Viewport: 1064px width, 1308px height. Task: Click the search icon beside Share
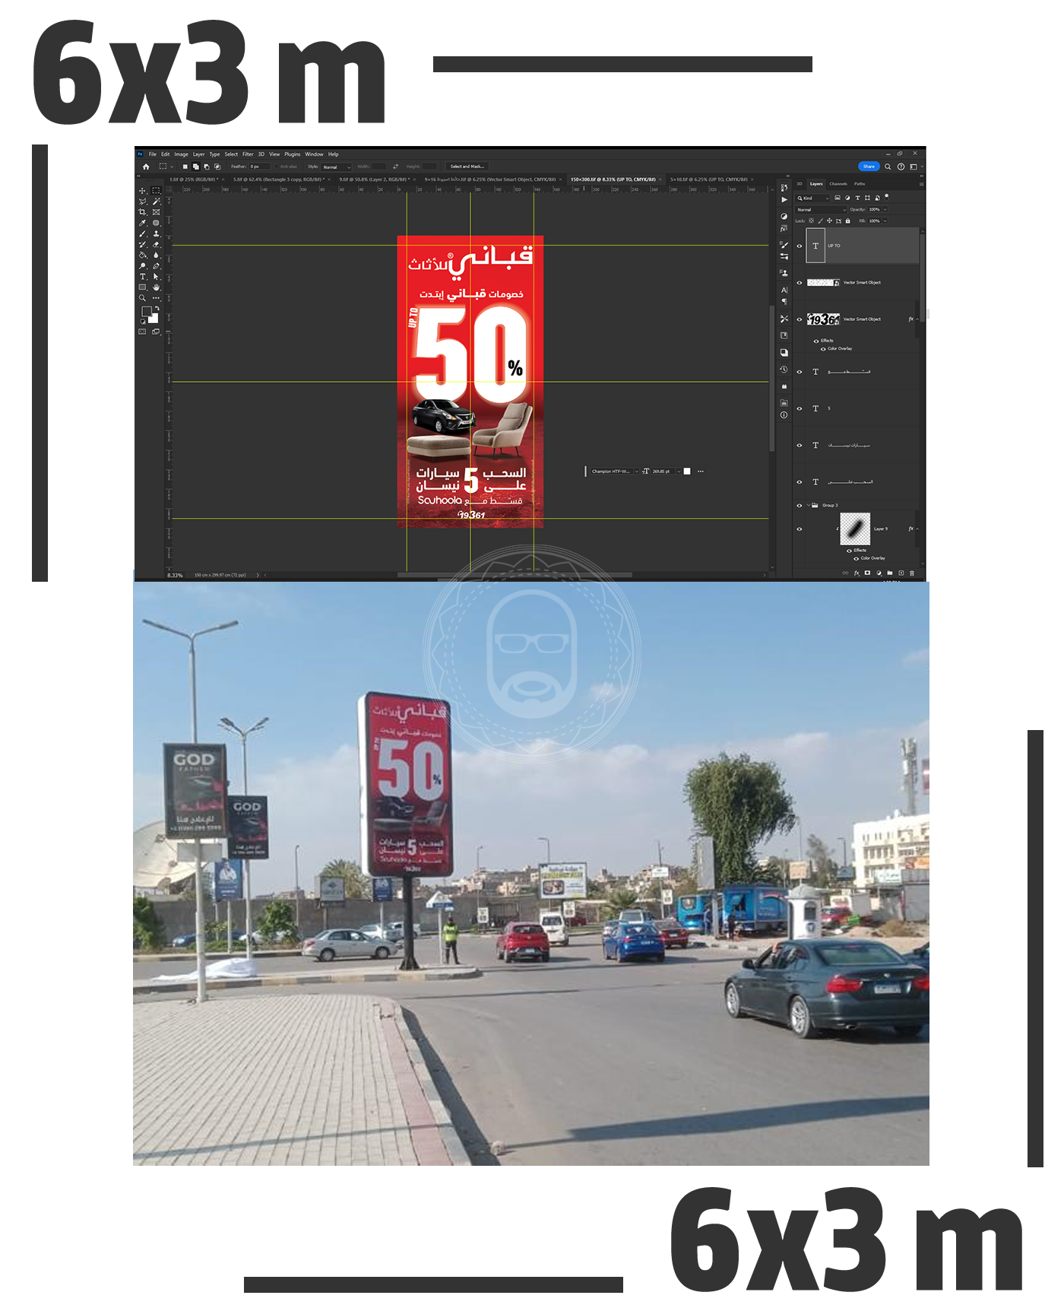(x=888, y=167)
